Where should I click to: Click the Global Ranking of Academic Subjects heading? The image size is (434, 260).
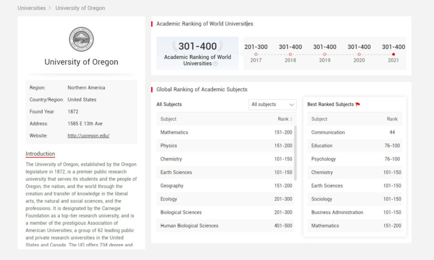point(202,89)
